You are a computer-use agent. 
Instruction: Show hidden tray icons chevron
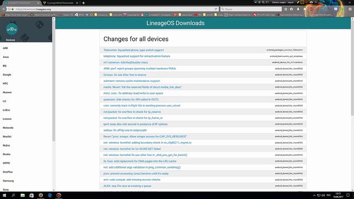tap(314, 195)
